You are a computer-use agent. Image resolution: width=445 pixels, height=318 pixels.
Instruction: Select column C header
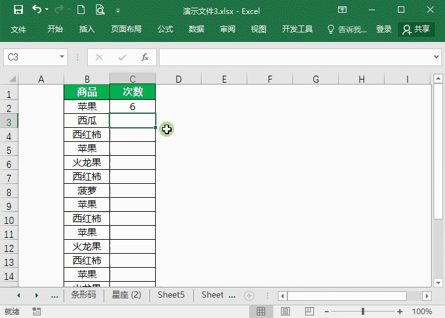coord(132,79)
